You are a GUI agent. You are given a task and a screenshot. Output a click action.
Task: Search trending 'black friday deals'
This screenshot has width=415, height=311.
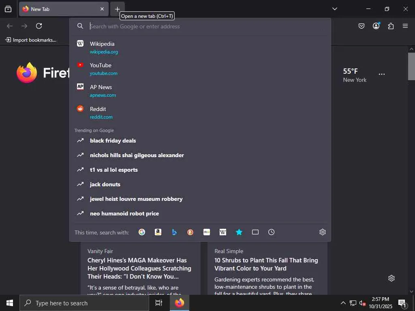(x=200, y=141)
